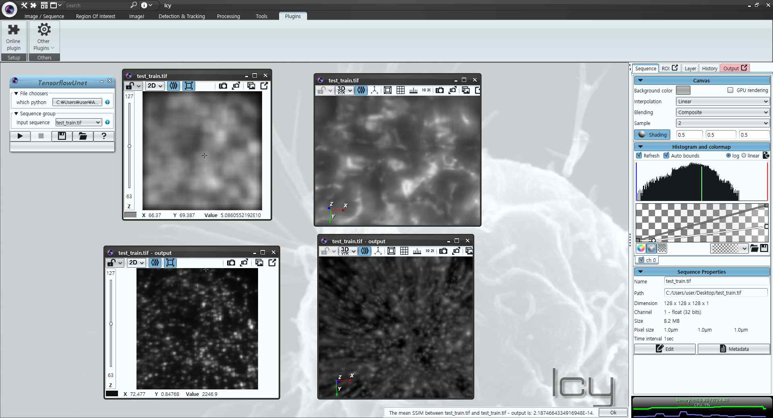Image resolution: width=773 pixels, height=418 pixels.
Task: Open the Blending dropdown
Action: 723,113
